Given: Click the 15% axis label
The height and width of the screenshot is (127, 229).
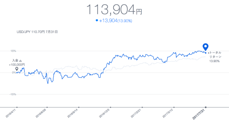Looking at the screenshot, I should (x=13, y=51).
